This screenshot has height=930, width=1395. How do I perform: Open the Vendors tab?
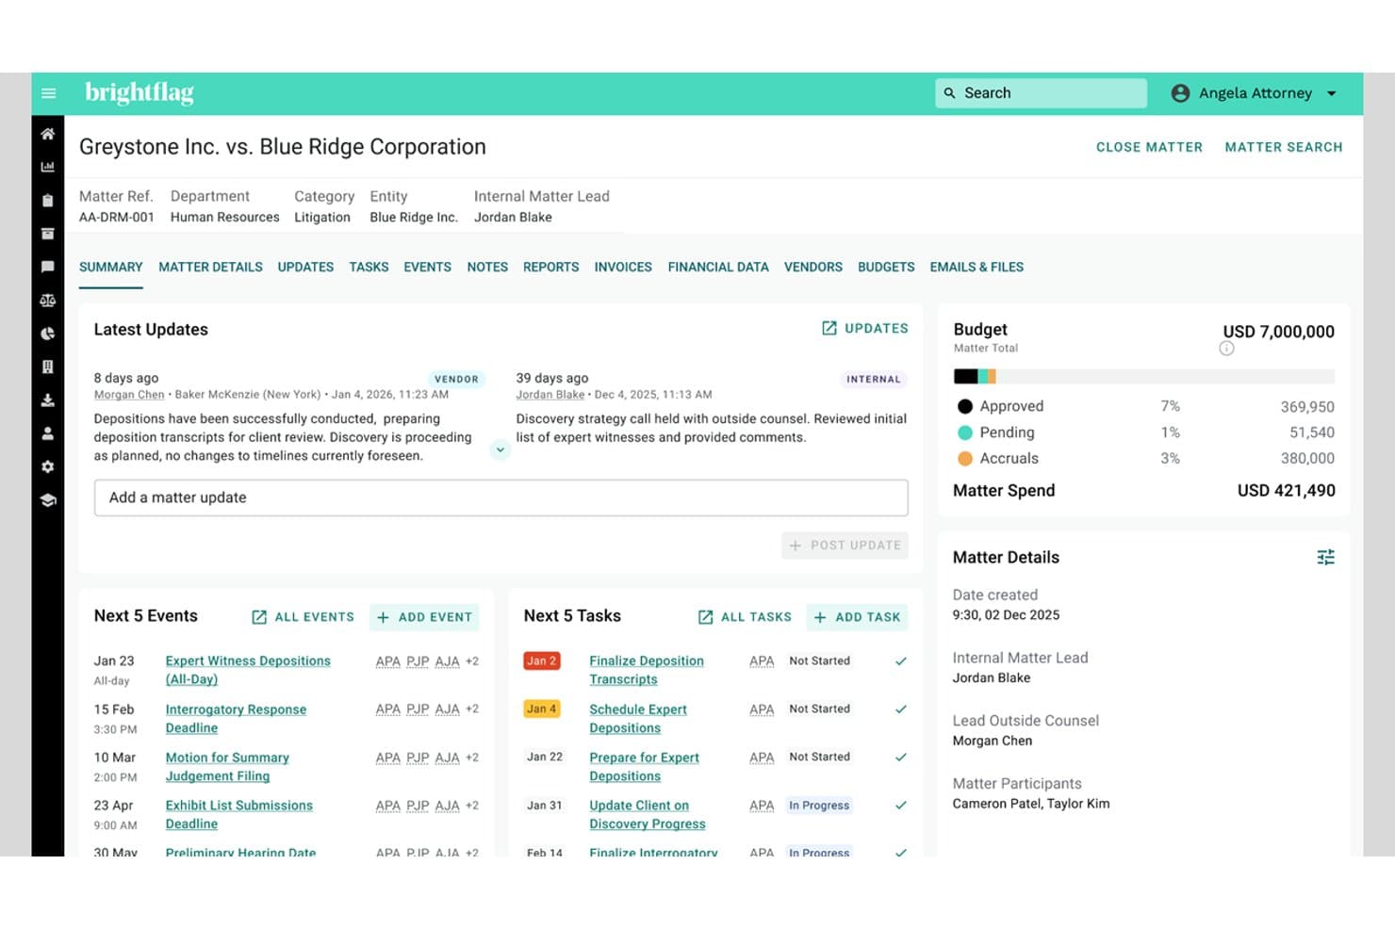point(813,268)
